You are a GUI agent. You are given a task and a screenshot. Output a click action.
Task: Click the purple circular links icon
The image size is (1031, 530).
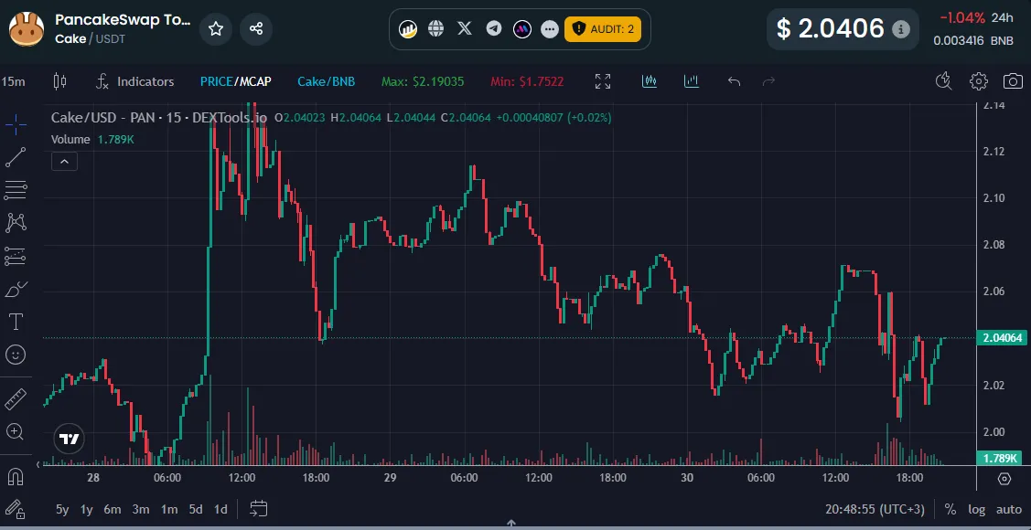pos(522,29)
